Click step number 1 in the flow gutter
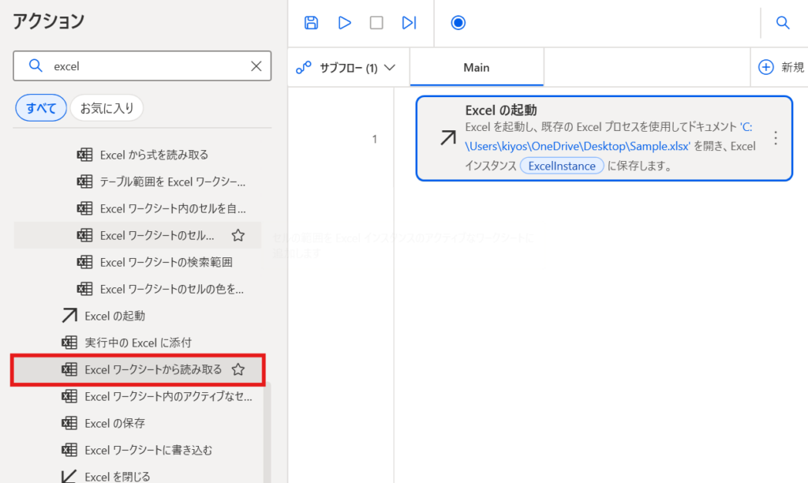The height and width of the screenshot is (483, 808). click(375, 139)
